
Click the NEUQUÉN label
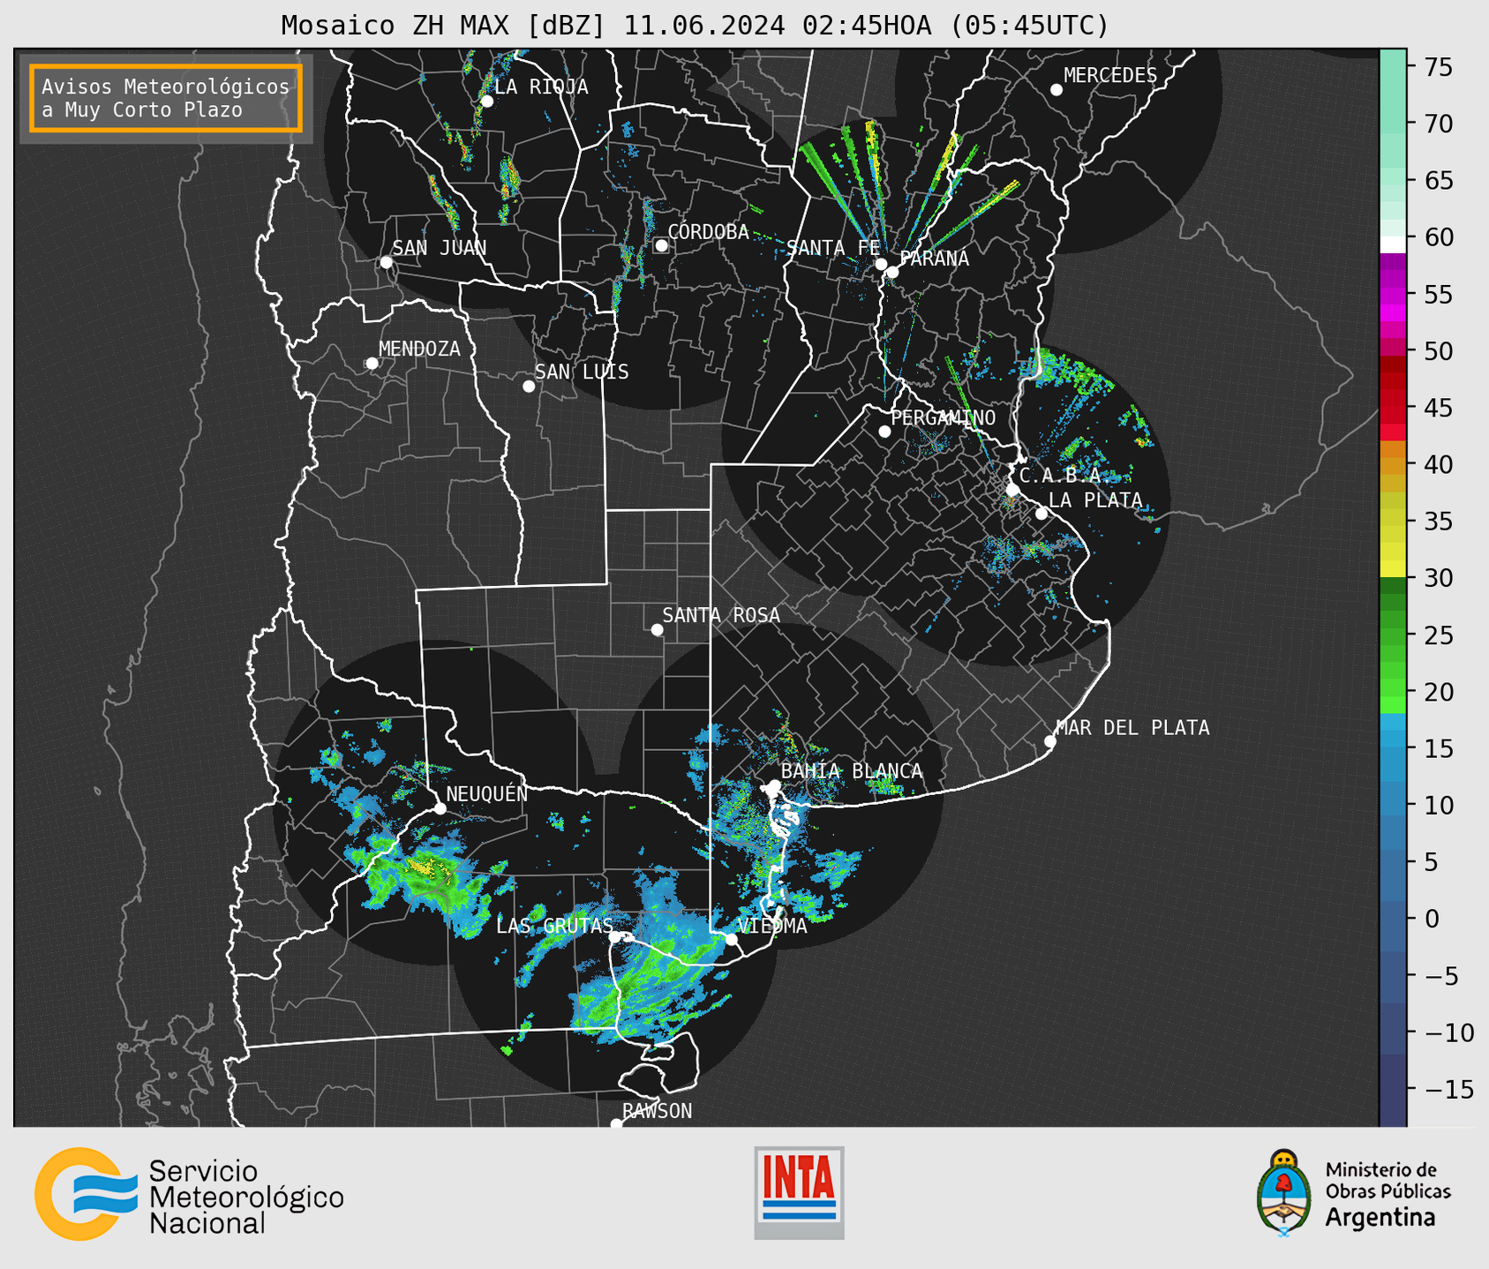[487, 793]
